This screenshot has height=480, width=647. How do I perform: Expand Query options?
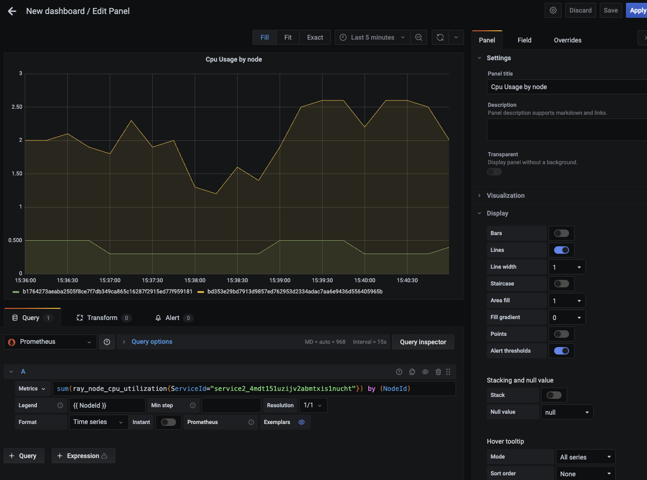[x=152, y=342]
